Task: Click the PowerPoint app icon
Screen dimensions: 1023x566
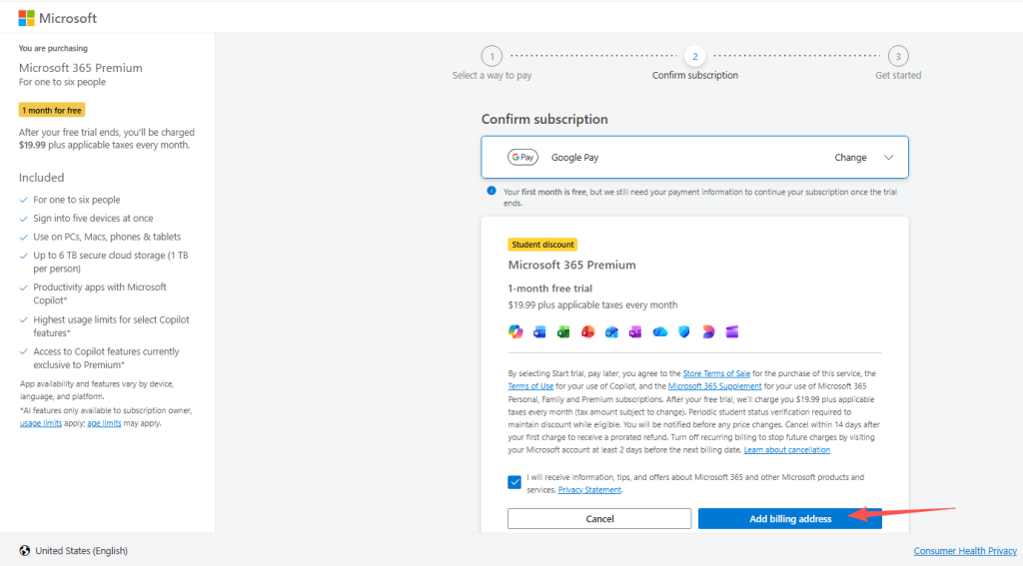Action: click(x=587, y=331)
